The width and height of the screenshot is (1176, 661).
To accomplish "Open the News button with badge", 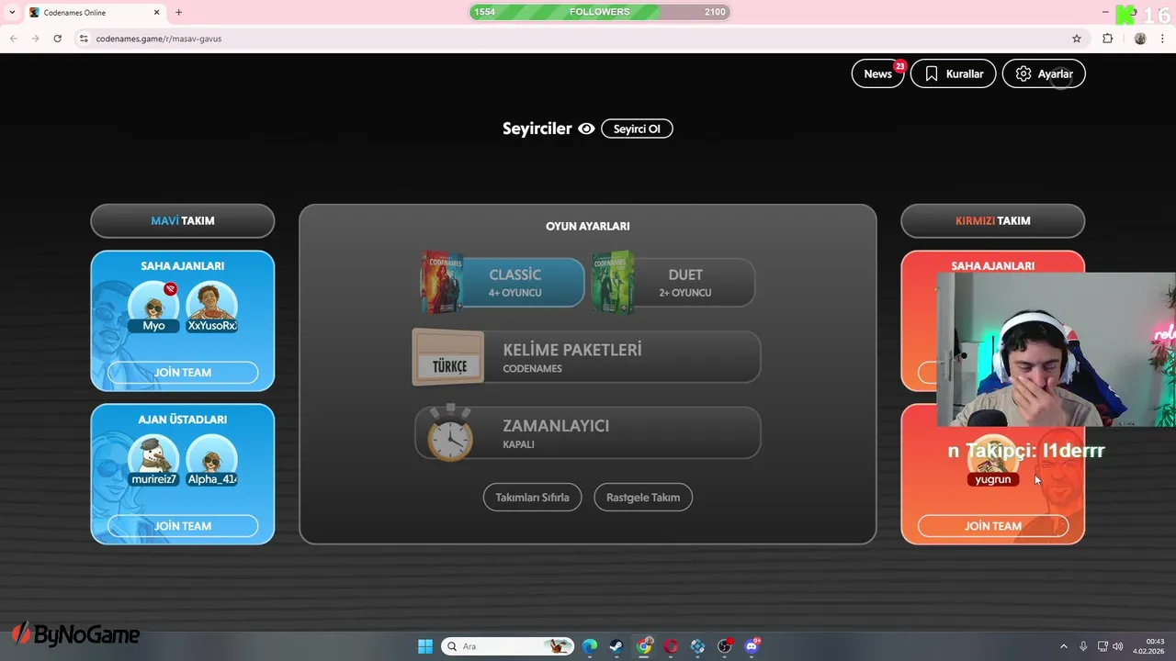I will (x=877, y=74).
